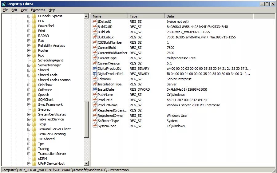Image resolution: width=277 pixels, height=173 pixels.
Task: Expand the Transaction Server key
Action: [29, 154]
